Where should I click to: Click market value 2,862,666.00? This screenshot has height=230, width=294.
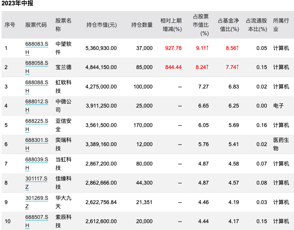coord(101,183)
